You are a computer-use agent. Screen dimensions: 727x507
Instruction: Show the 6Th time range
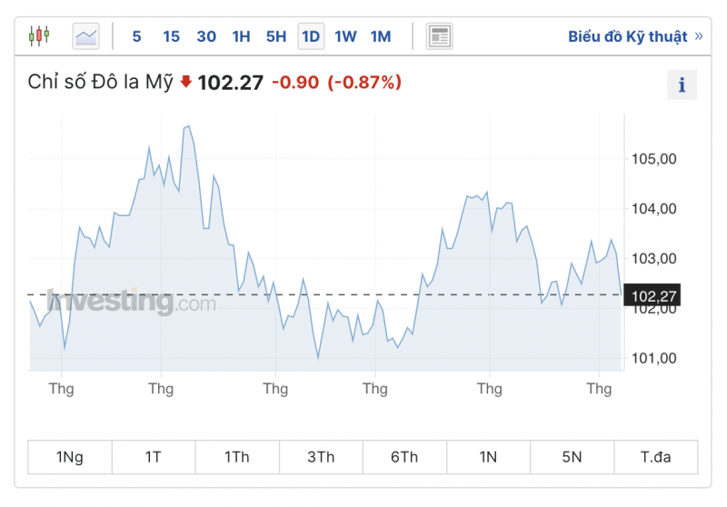pyautogui.click(x=404, y=457)
